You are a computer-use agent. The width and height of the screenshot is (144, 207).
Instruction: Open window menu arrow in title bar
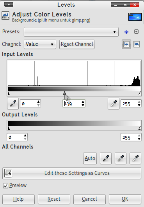pyautogui.click(x=9, y=5)
